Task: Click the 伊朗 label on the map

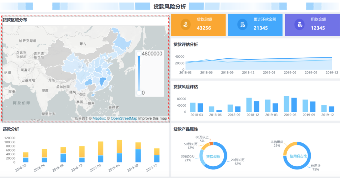Action: coord(7,72)
